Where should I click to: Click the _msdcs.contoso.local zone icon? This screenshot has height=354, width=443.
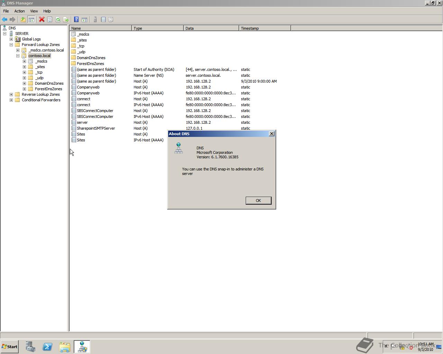(24, 50)
